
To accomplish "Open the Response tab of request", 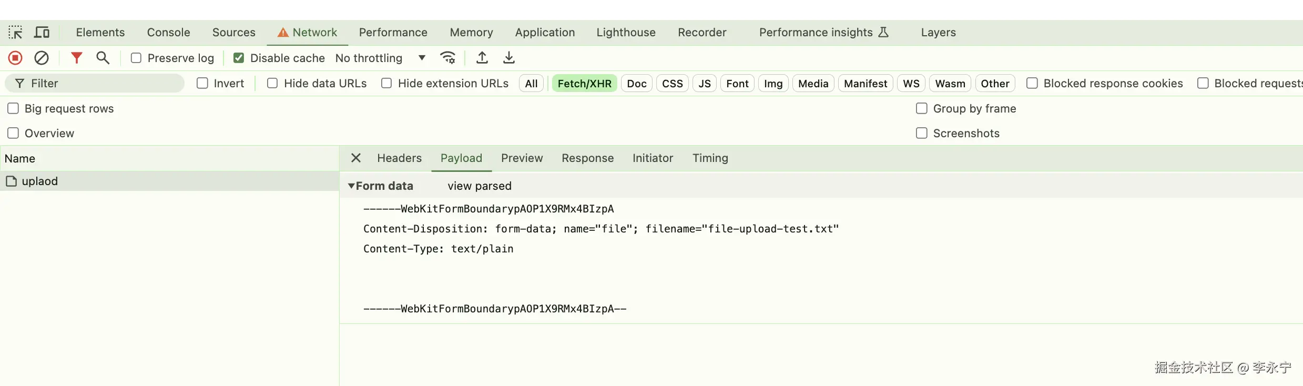I will pos(587,158).
